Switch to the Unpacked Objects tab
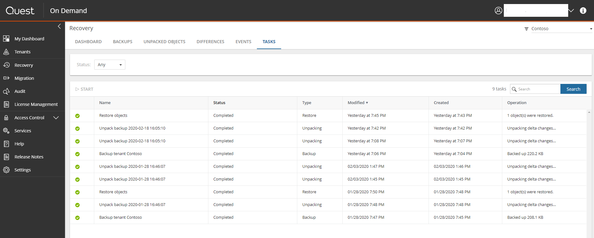The image size is (594, 238). [x=164, y=42]
